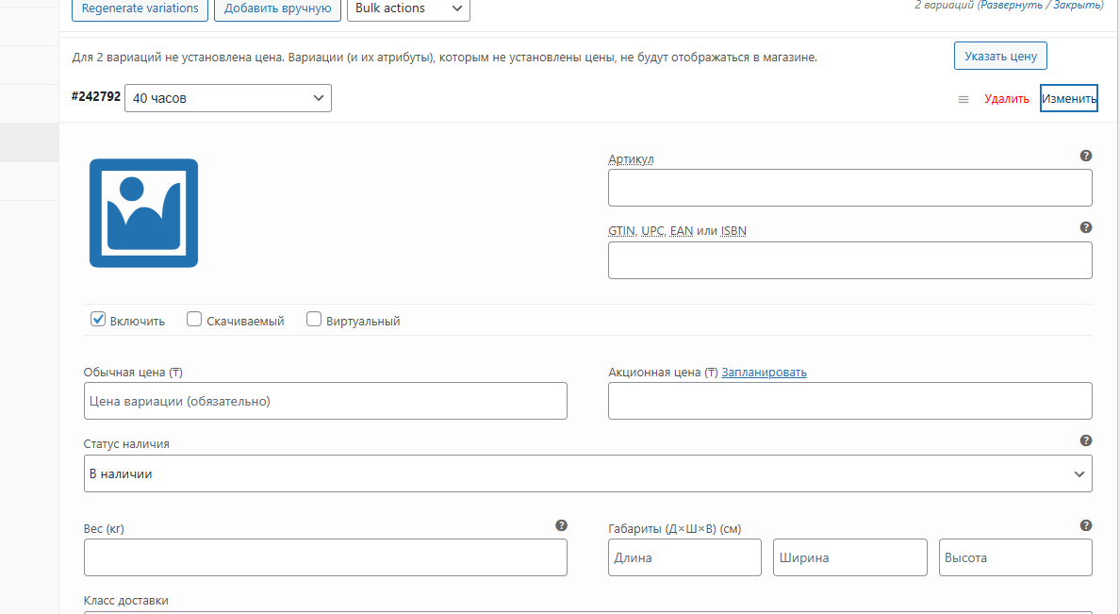1120x614 pixels.
Task: Tick the Виртуальный checkbox
Action: pyautogui.click(x=314, y=320)
